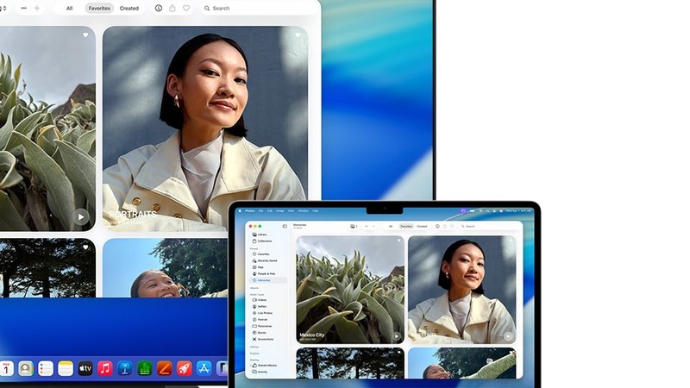This screenshot has height=388, width=690.
Task: Open Numbers app in the dock
Action: [145, 369]
